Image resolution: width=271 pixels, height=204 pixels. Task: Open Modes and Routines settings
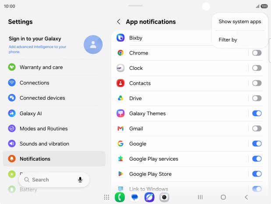point(54,128)
